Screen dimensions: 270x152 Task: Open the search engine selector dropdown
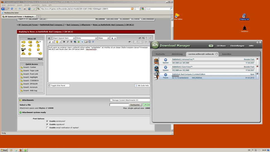pyautogui.click(x=142, y=9)
